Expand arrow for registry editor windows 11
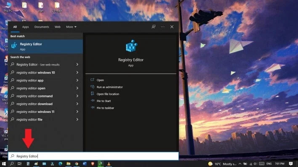298x167 pixels. (77, 112)
